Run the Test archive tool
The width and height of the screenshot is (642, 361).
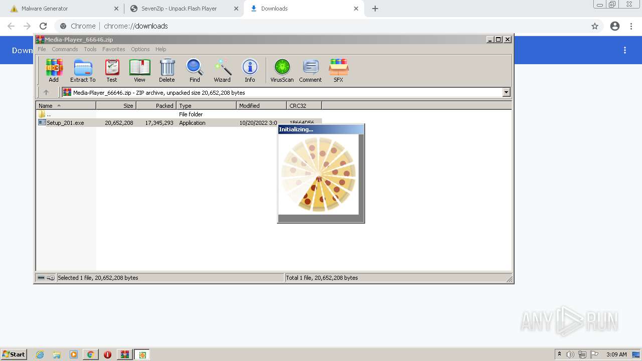pyautogui.click(x=112, y=70)
